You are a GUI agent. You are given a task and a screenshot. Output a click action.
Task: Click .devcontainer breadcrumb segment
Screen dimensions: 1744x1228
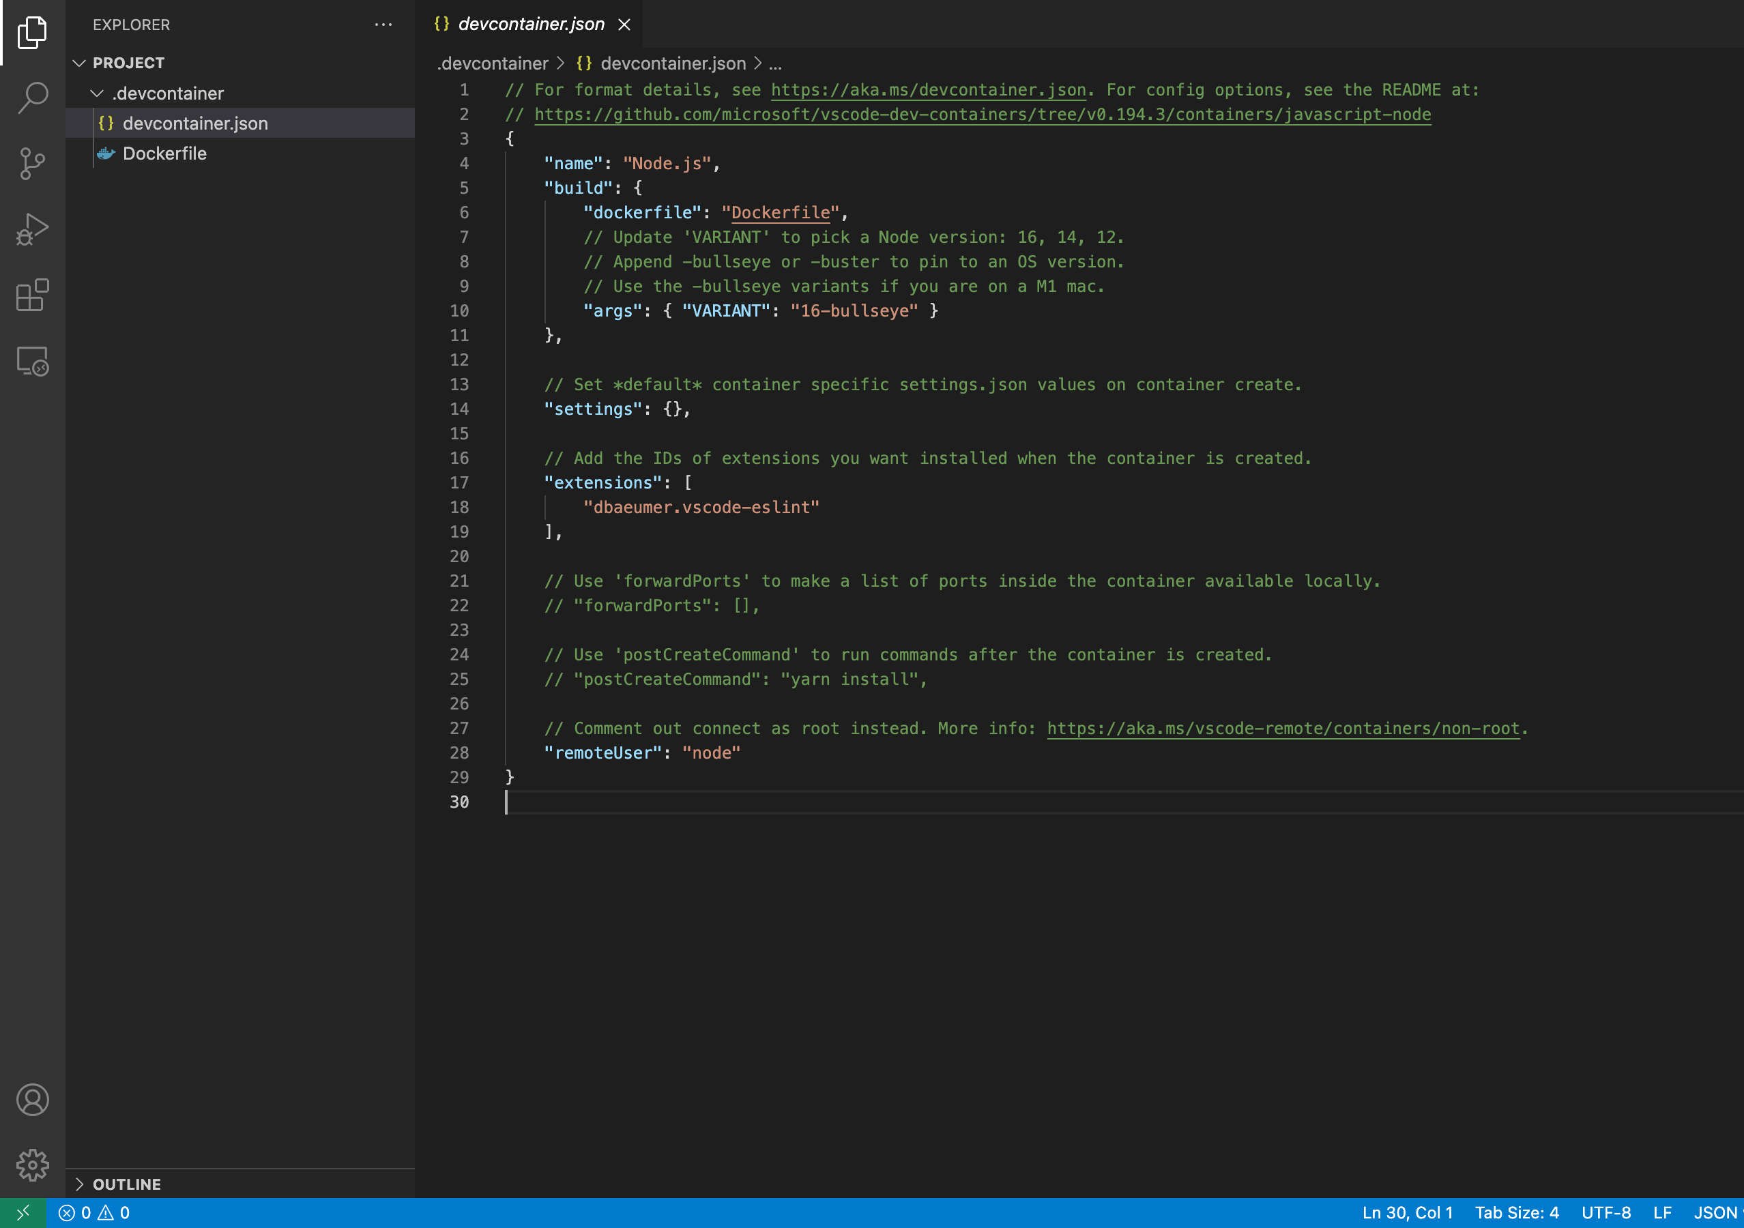point(492,64)
